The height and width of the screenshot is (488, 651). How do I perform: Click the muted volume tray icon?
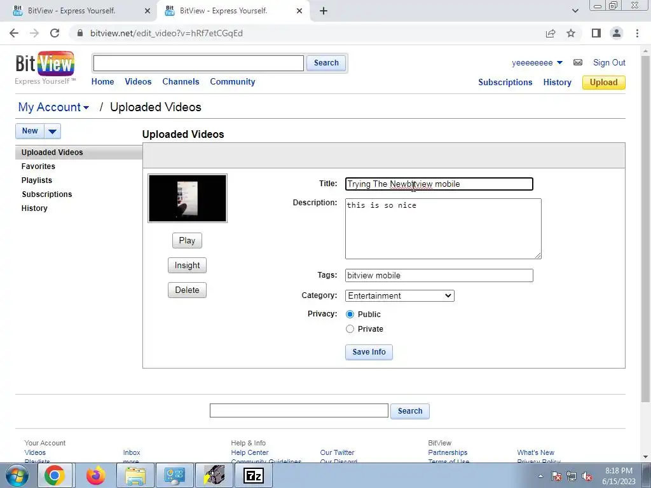click(587, 477)
